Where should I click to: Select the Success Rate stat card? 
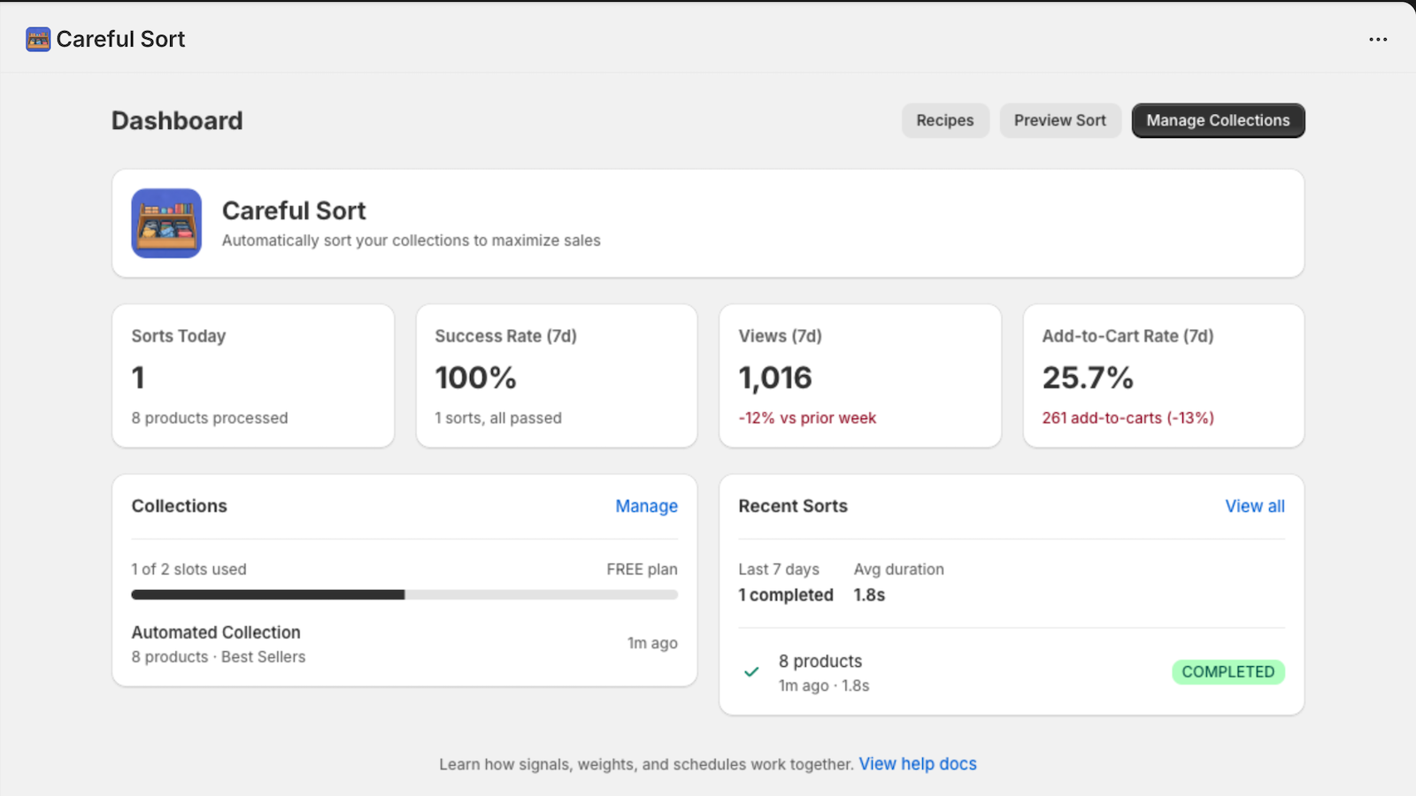pyautogui.click(x=556, y=376)
